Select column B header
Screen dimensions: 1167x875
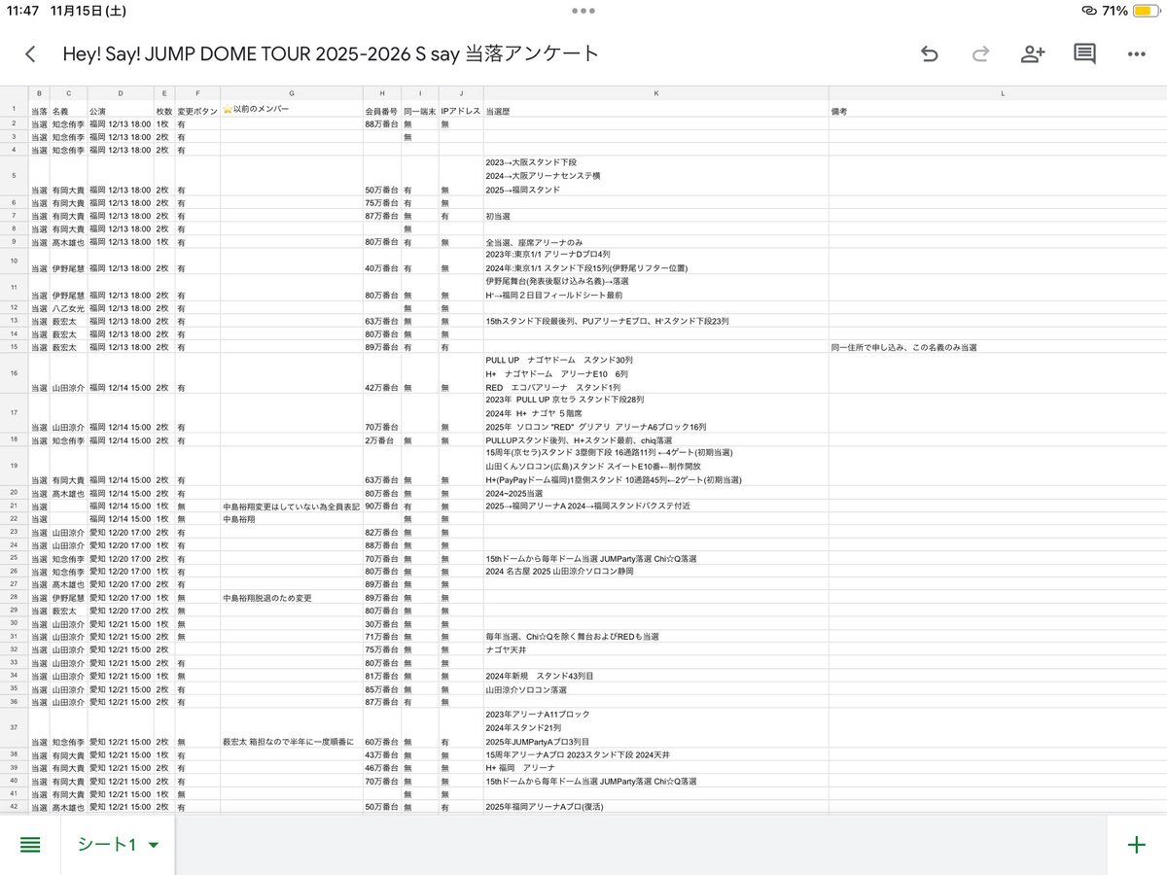[39, 93]
